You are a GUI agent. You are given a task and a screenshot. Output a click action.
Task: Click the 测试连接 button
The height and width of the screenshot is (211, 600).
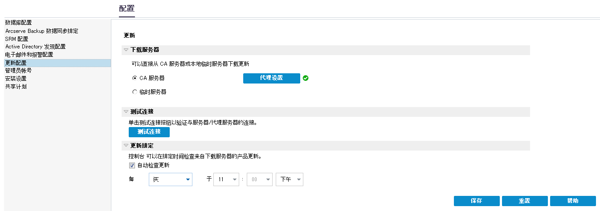(x=149, y=132)
